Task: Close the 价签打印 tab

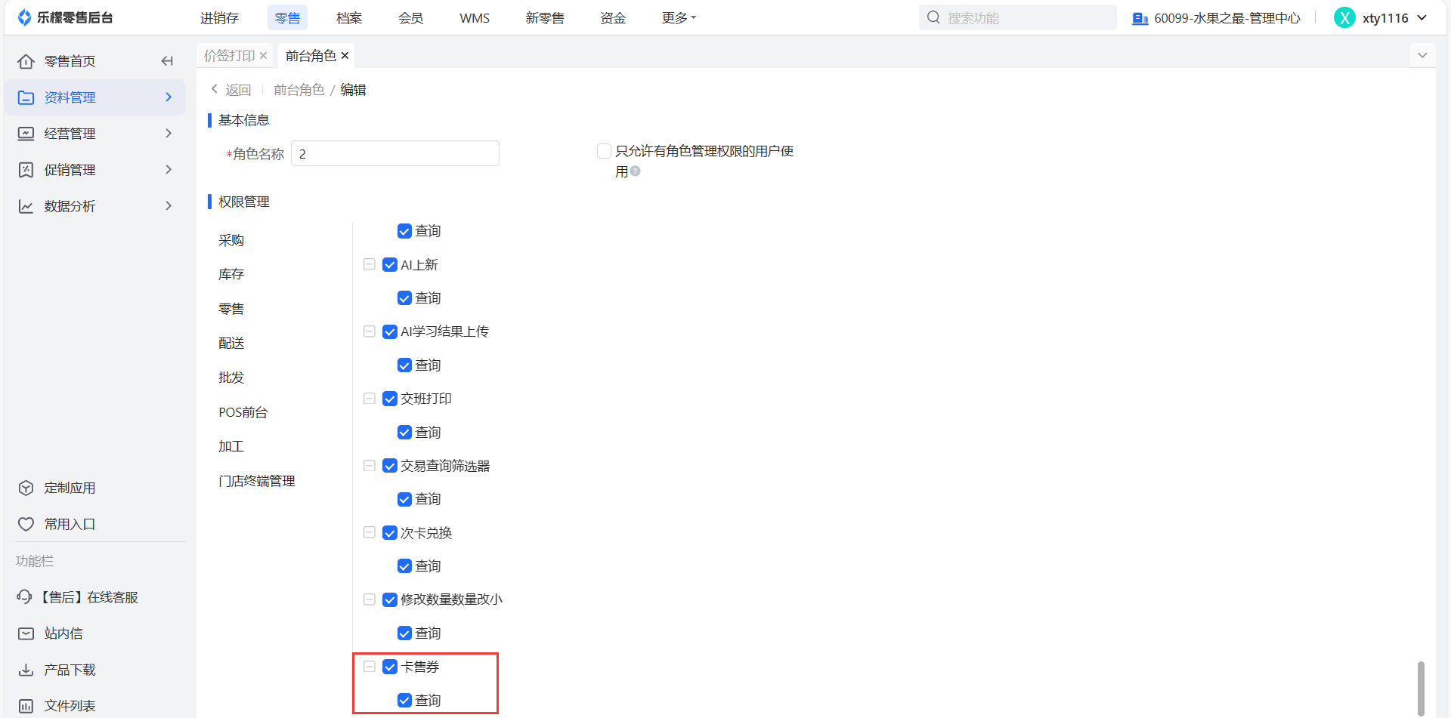Action: (263, 56)
